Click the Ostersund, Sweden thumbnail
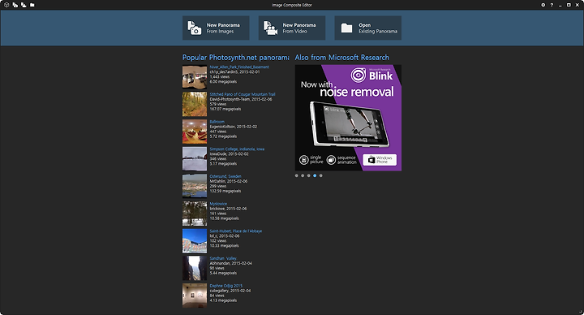Viewport: 584px width, 315px height. [x=195, y=186]
